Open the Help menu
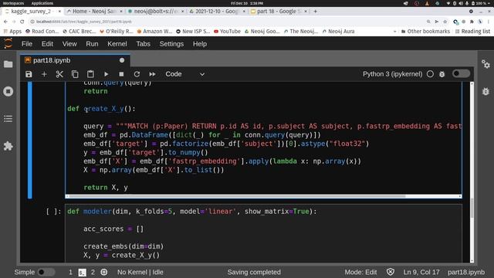Viewport: 494px width, 278px height. coord(200,44)
